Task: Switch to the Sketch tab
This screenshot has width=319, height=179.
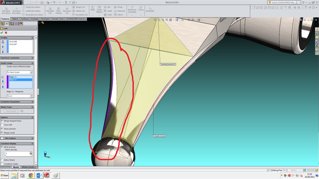Action: point(15,19)
